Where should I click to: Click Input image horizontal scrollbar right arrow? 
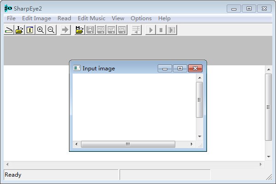(191, 144)
